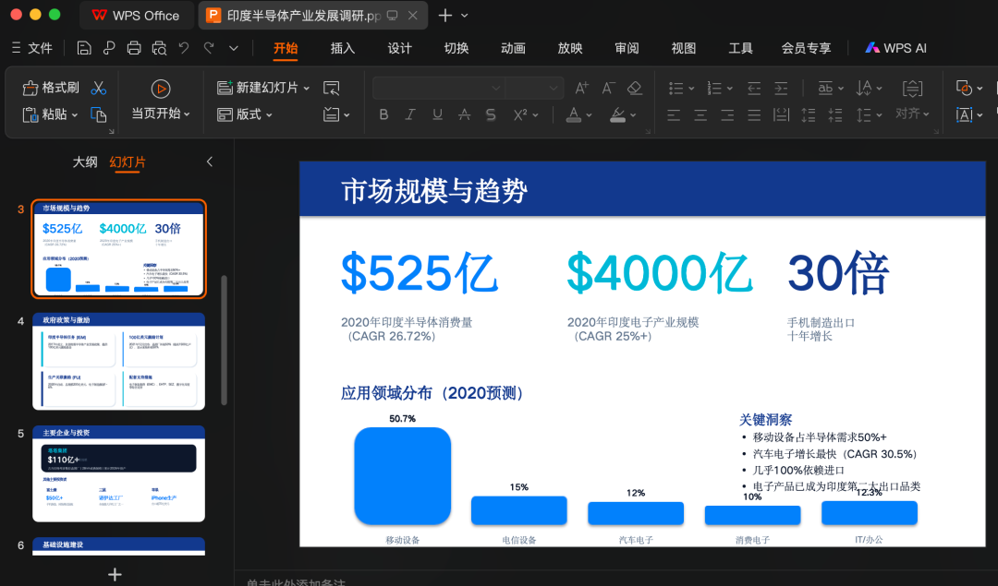Select slide 5 thumbnail 主要企业与投资
This screenshot has width=998, height=586.
118,473
